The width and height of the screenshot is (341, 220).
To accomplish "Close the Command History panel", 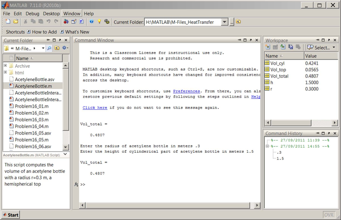I will (335, 133).
